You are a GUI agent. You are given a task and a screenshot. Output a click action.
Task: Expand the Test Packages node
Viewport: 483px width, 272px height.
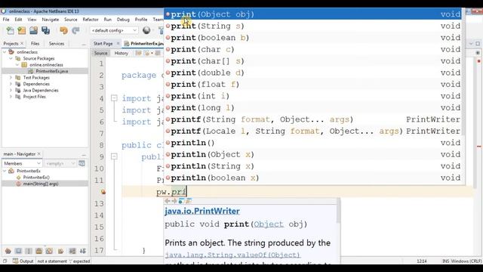click(x=11, y=77)
